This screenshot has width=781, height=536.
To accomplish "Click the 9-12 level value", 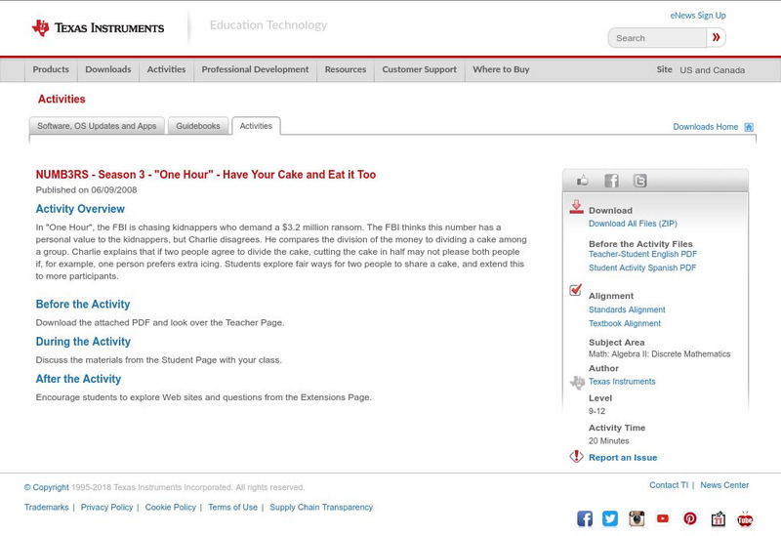I will point(596,411).
